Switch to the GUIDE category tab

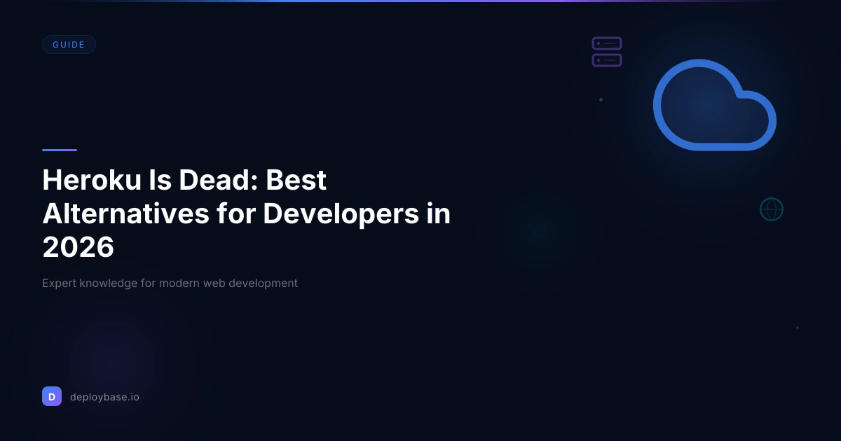click(x=69, y=44)
